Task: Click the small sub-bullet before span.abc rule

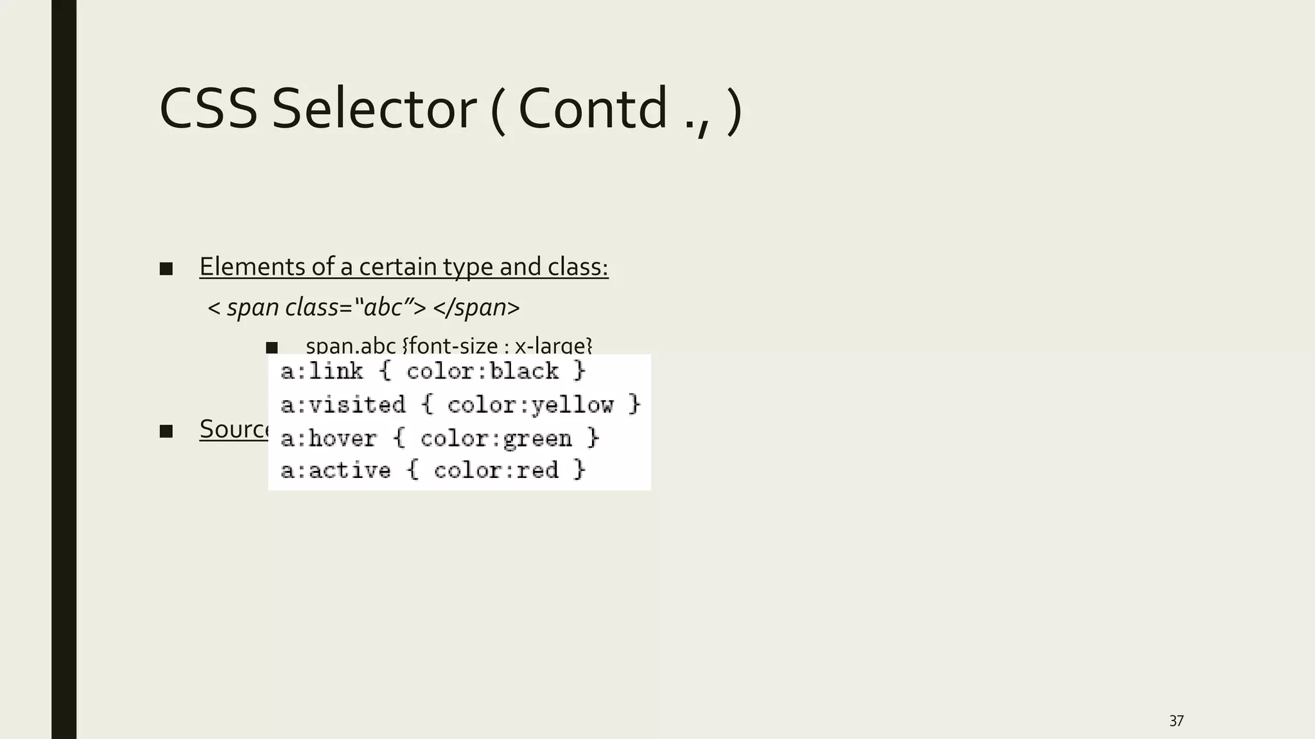Action: [x=272, y=348]
